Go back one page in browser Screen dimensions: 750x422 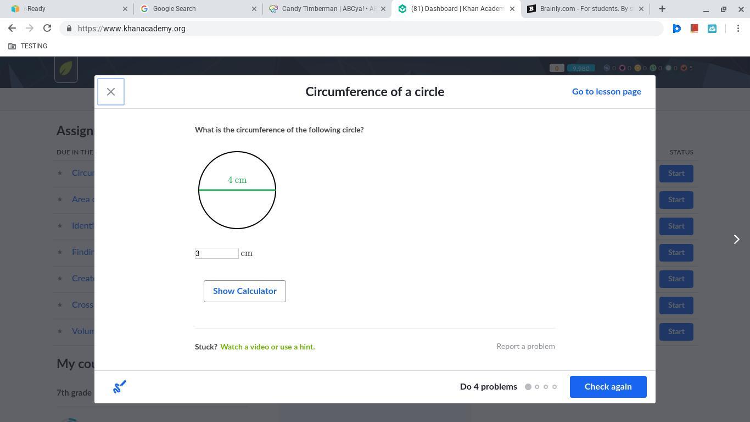[x=12, y=29]
